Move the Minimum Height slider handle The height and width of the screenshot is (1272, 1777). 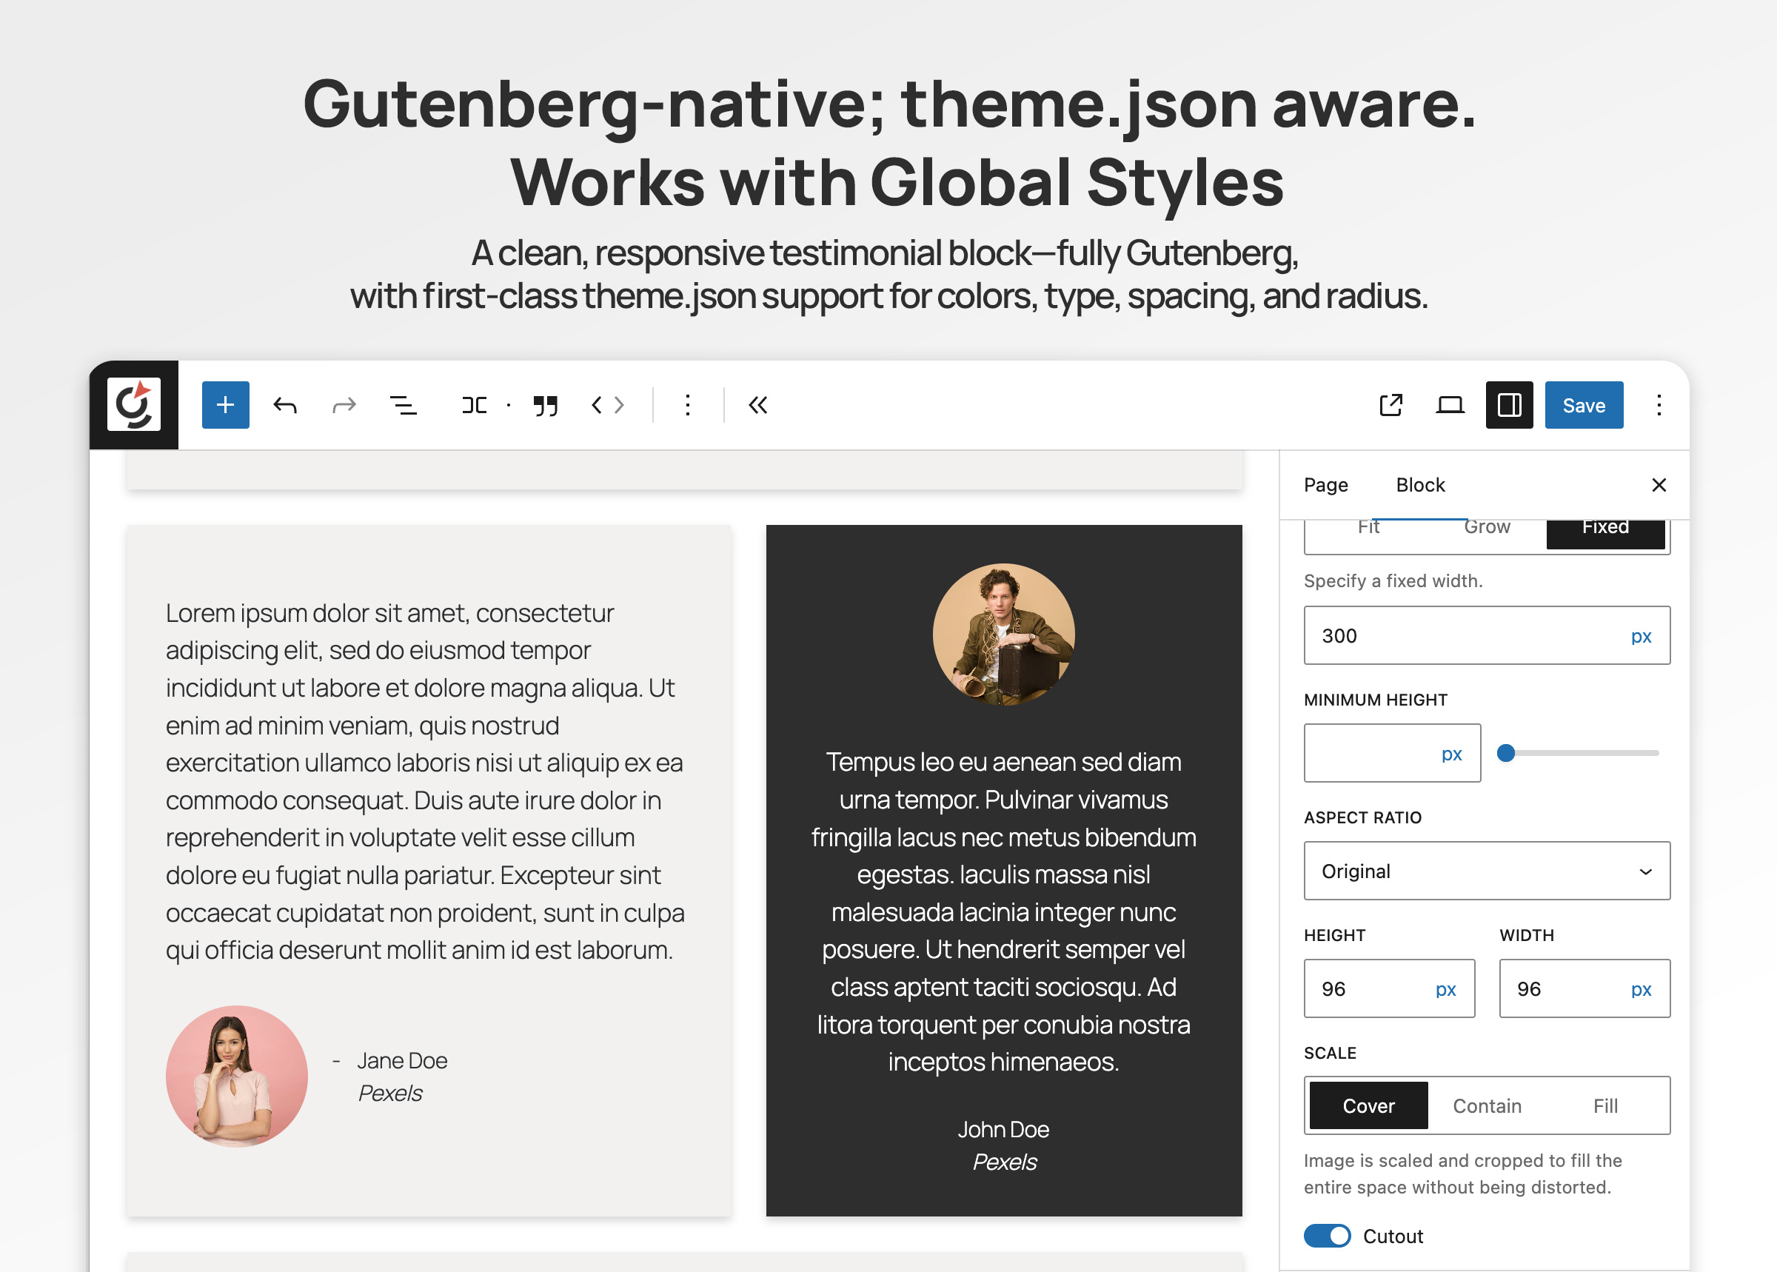[x=1505, y=753]
